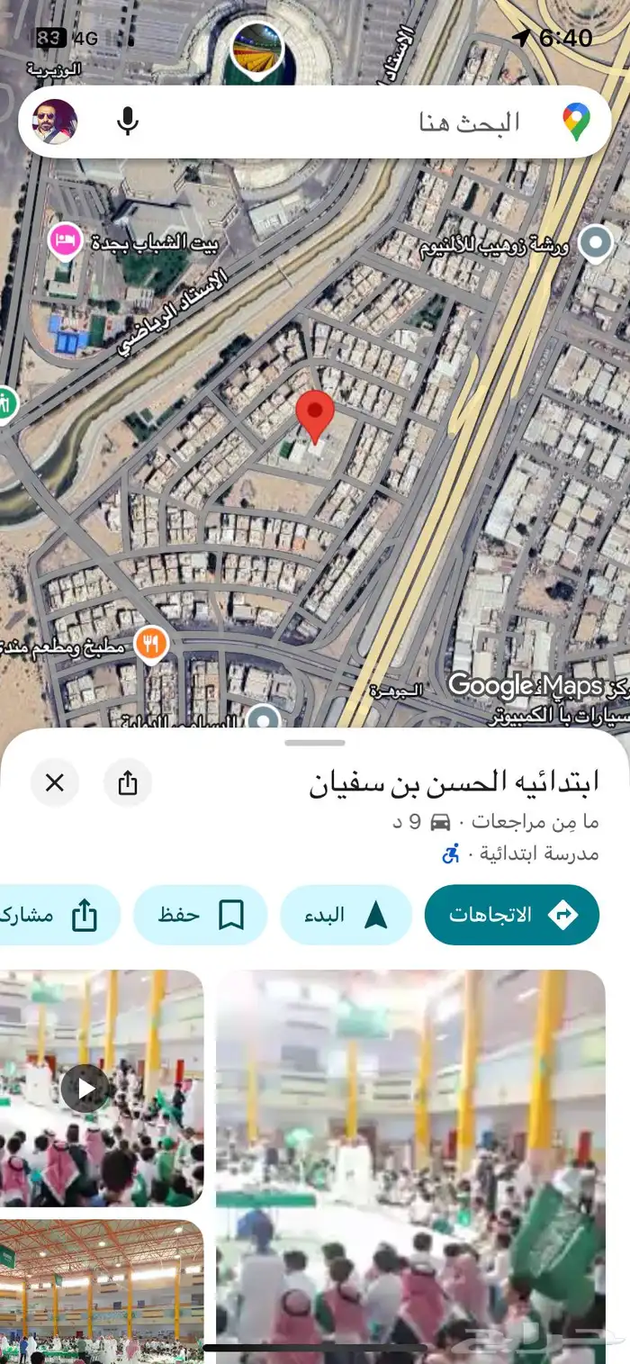
Task: Tap the stadium photo marker at top
Action: tap(257, 50)
